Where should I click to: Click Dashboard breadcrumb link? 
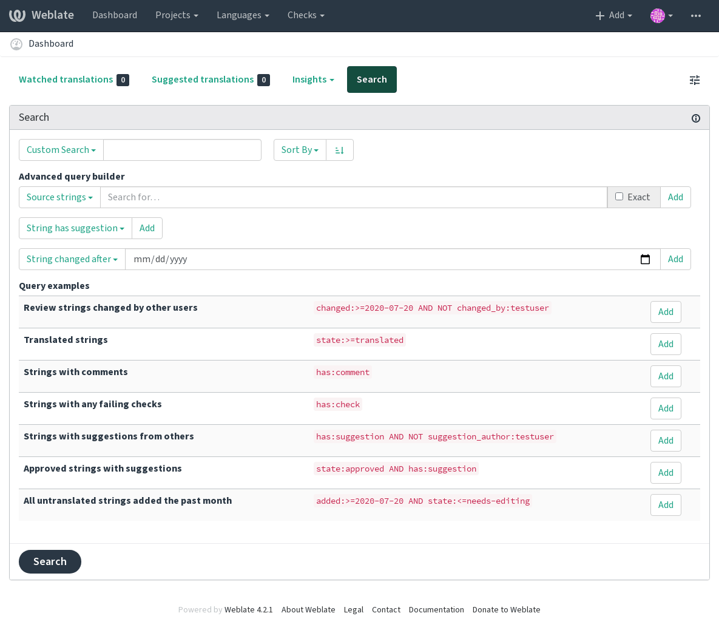tap(51, 44)
